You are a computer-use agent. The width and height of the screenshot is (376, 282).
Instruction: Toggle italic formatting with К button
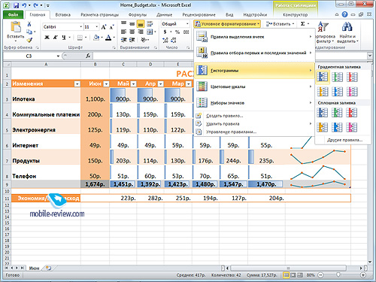tap(56, 38)
